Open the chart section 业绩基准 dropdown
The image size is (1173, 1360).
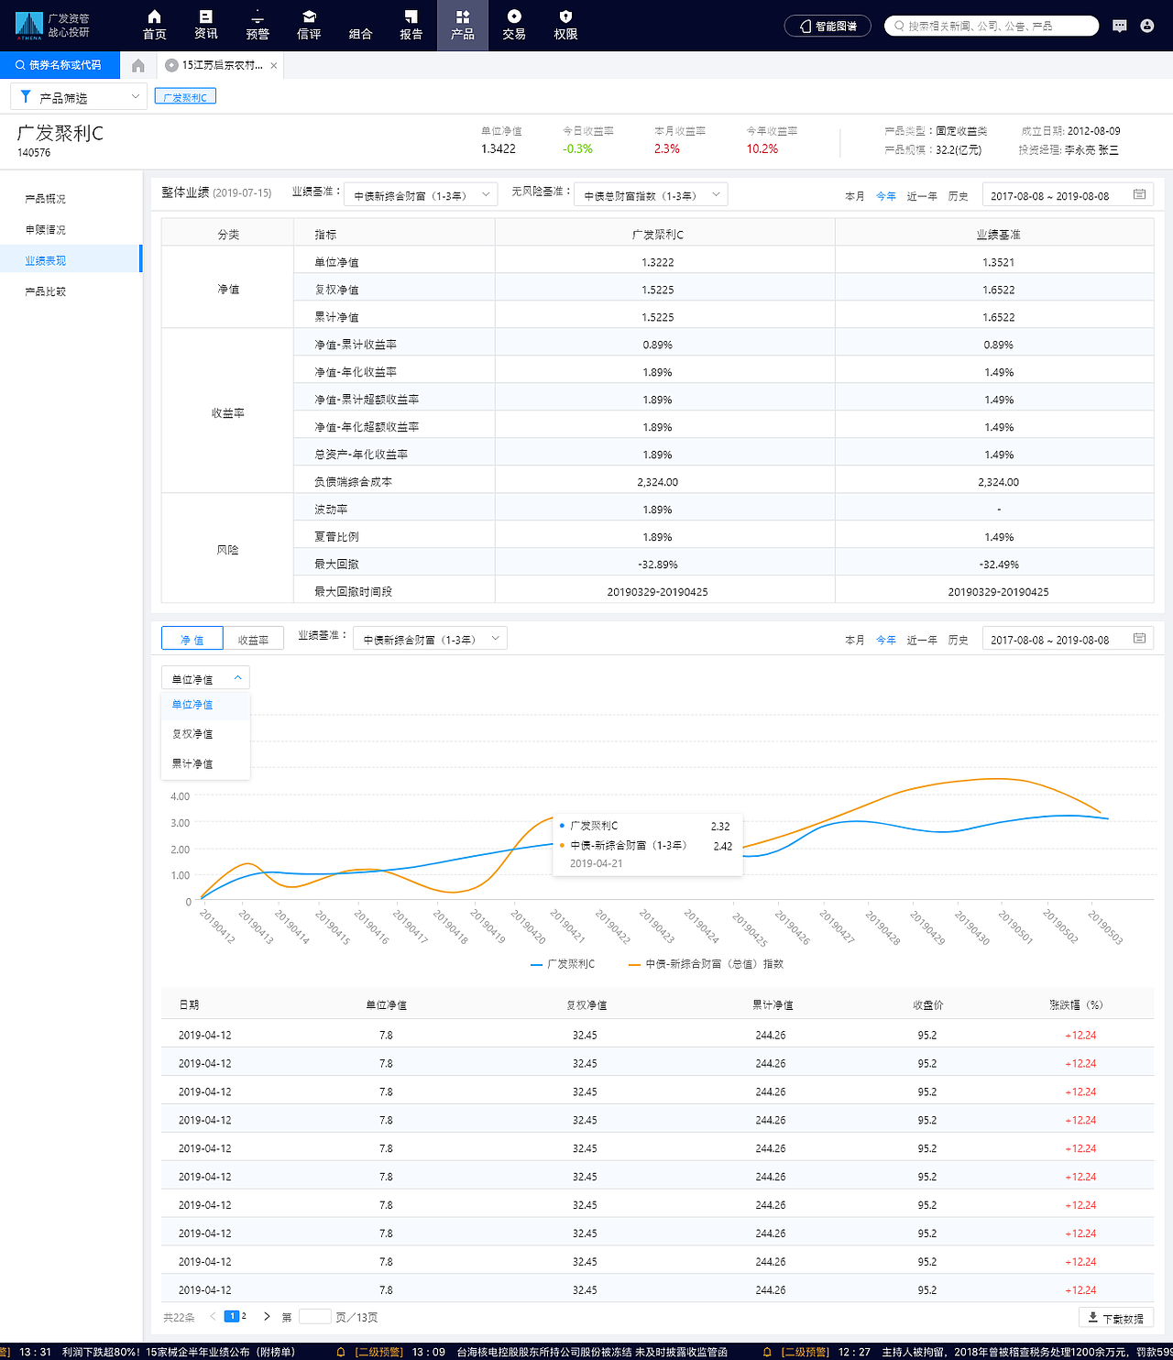[x=430, y=638]
